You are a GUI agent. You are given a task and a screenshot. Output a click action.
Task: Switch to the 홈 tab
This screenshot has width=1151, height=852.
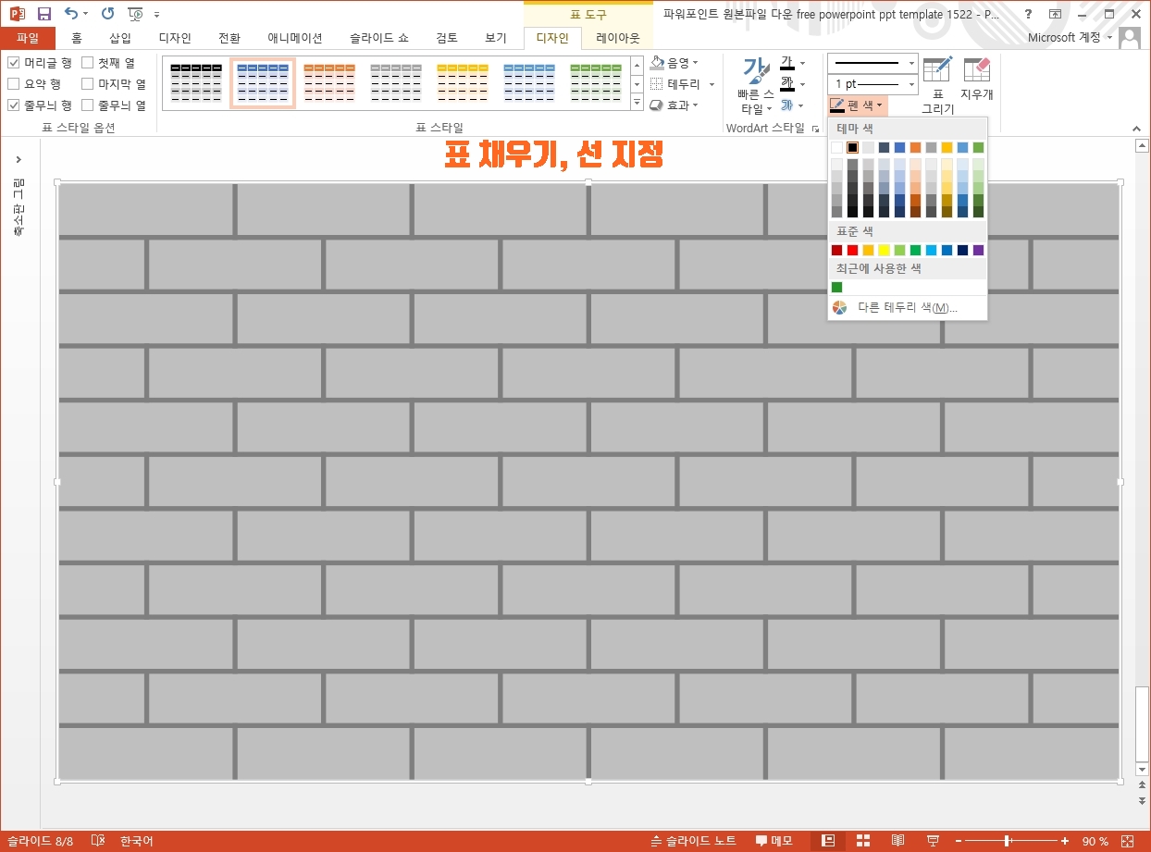[x=77, y=38]
